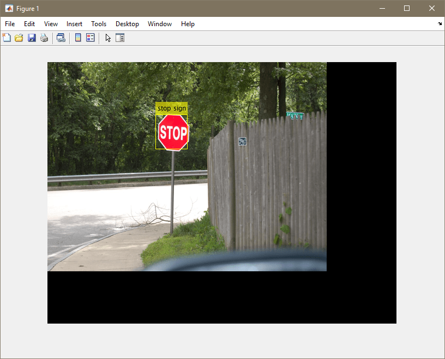Open the View menu
Viewport: 445px width, 359px height.
51,24
